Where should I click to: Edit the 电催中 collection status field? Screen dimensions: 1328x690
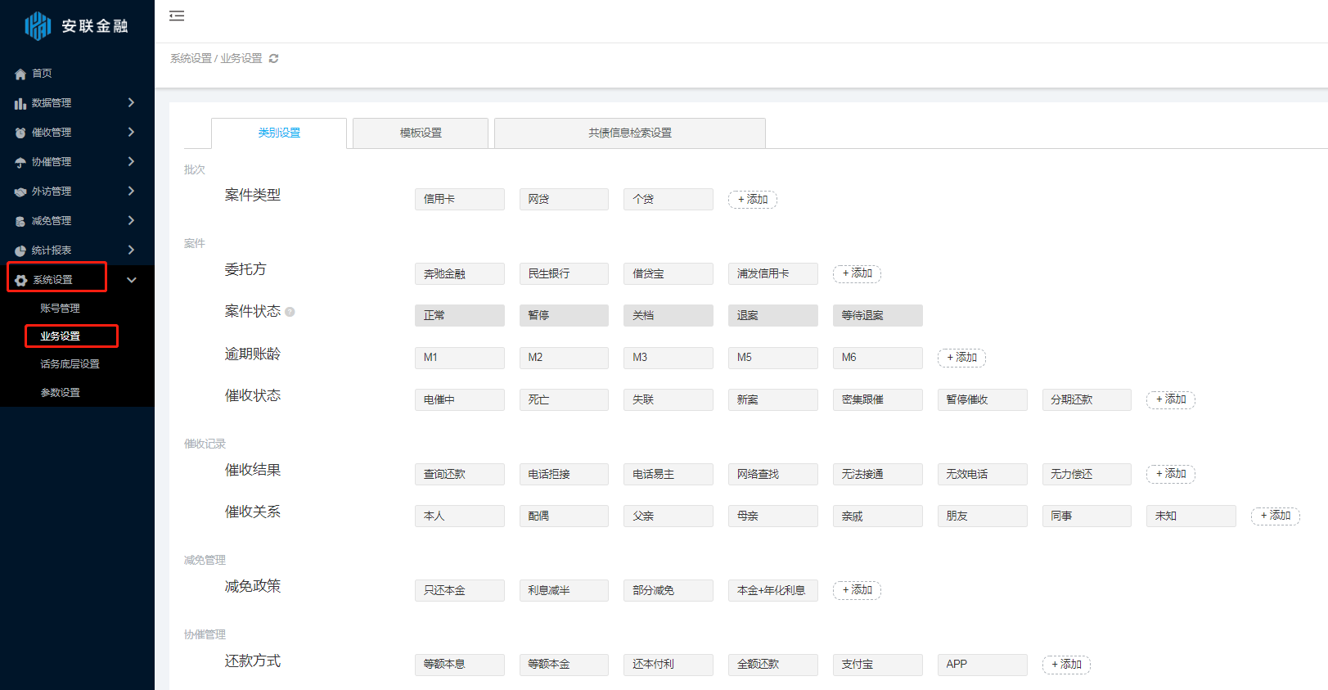click(x=460, y=400)
